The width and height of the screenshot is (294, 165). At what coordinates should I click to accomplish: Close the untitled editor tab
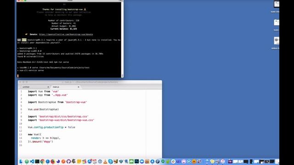(x=48, y=87)
